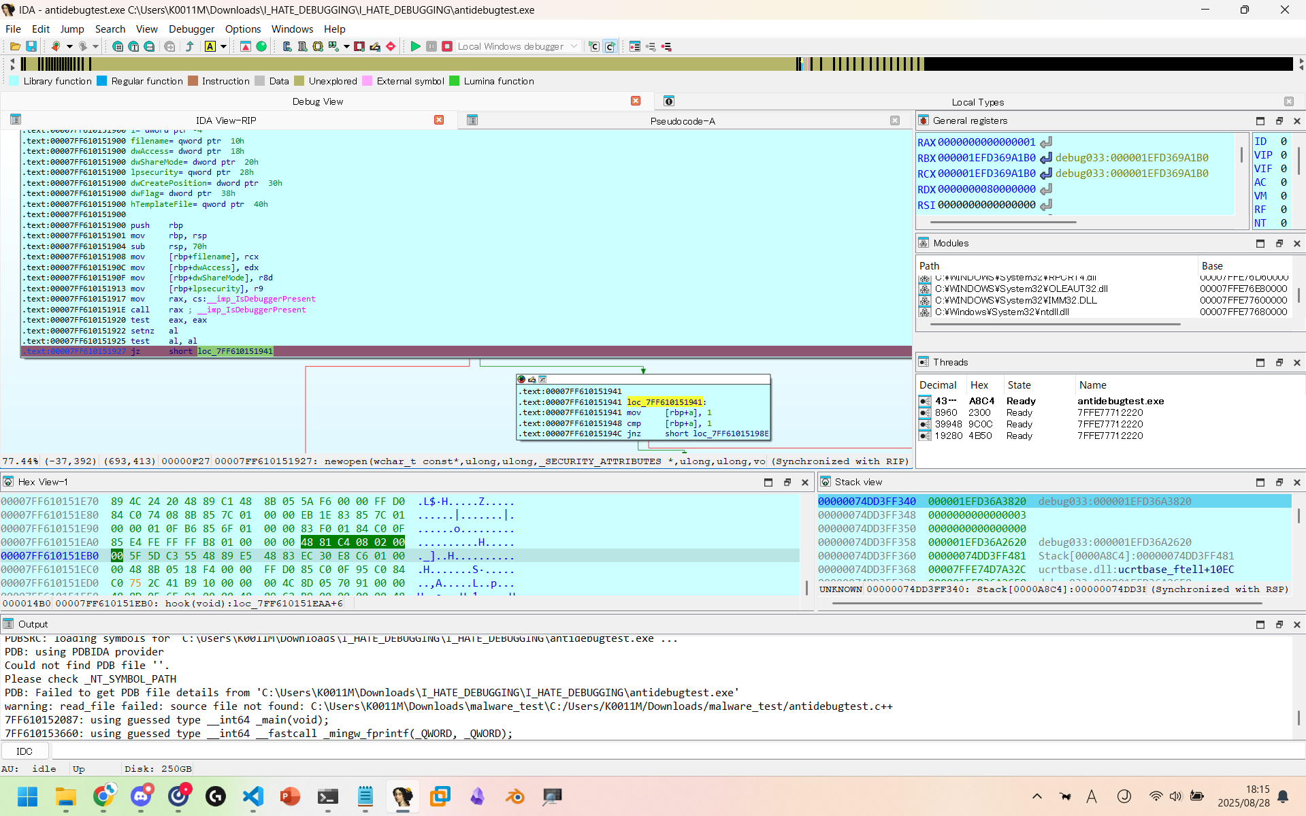
Task: Open Visual Studio Code from the taskbar
Action: coord(253,796)
